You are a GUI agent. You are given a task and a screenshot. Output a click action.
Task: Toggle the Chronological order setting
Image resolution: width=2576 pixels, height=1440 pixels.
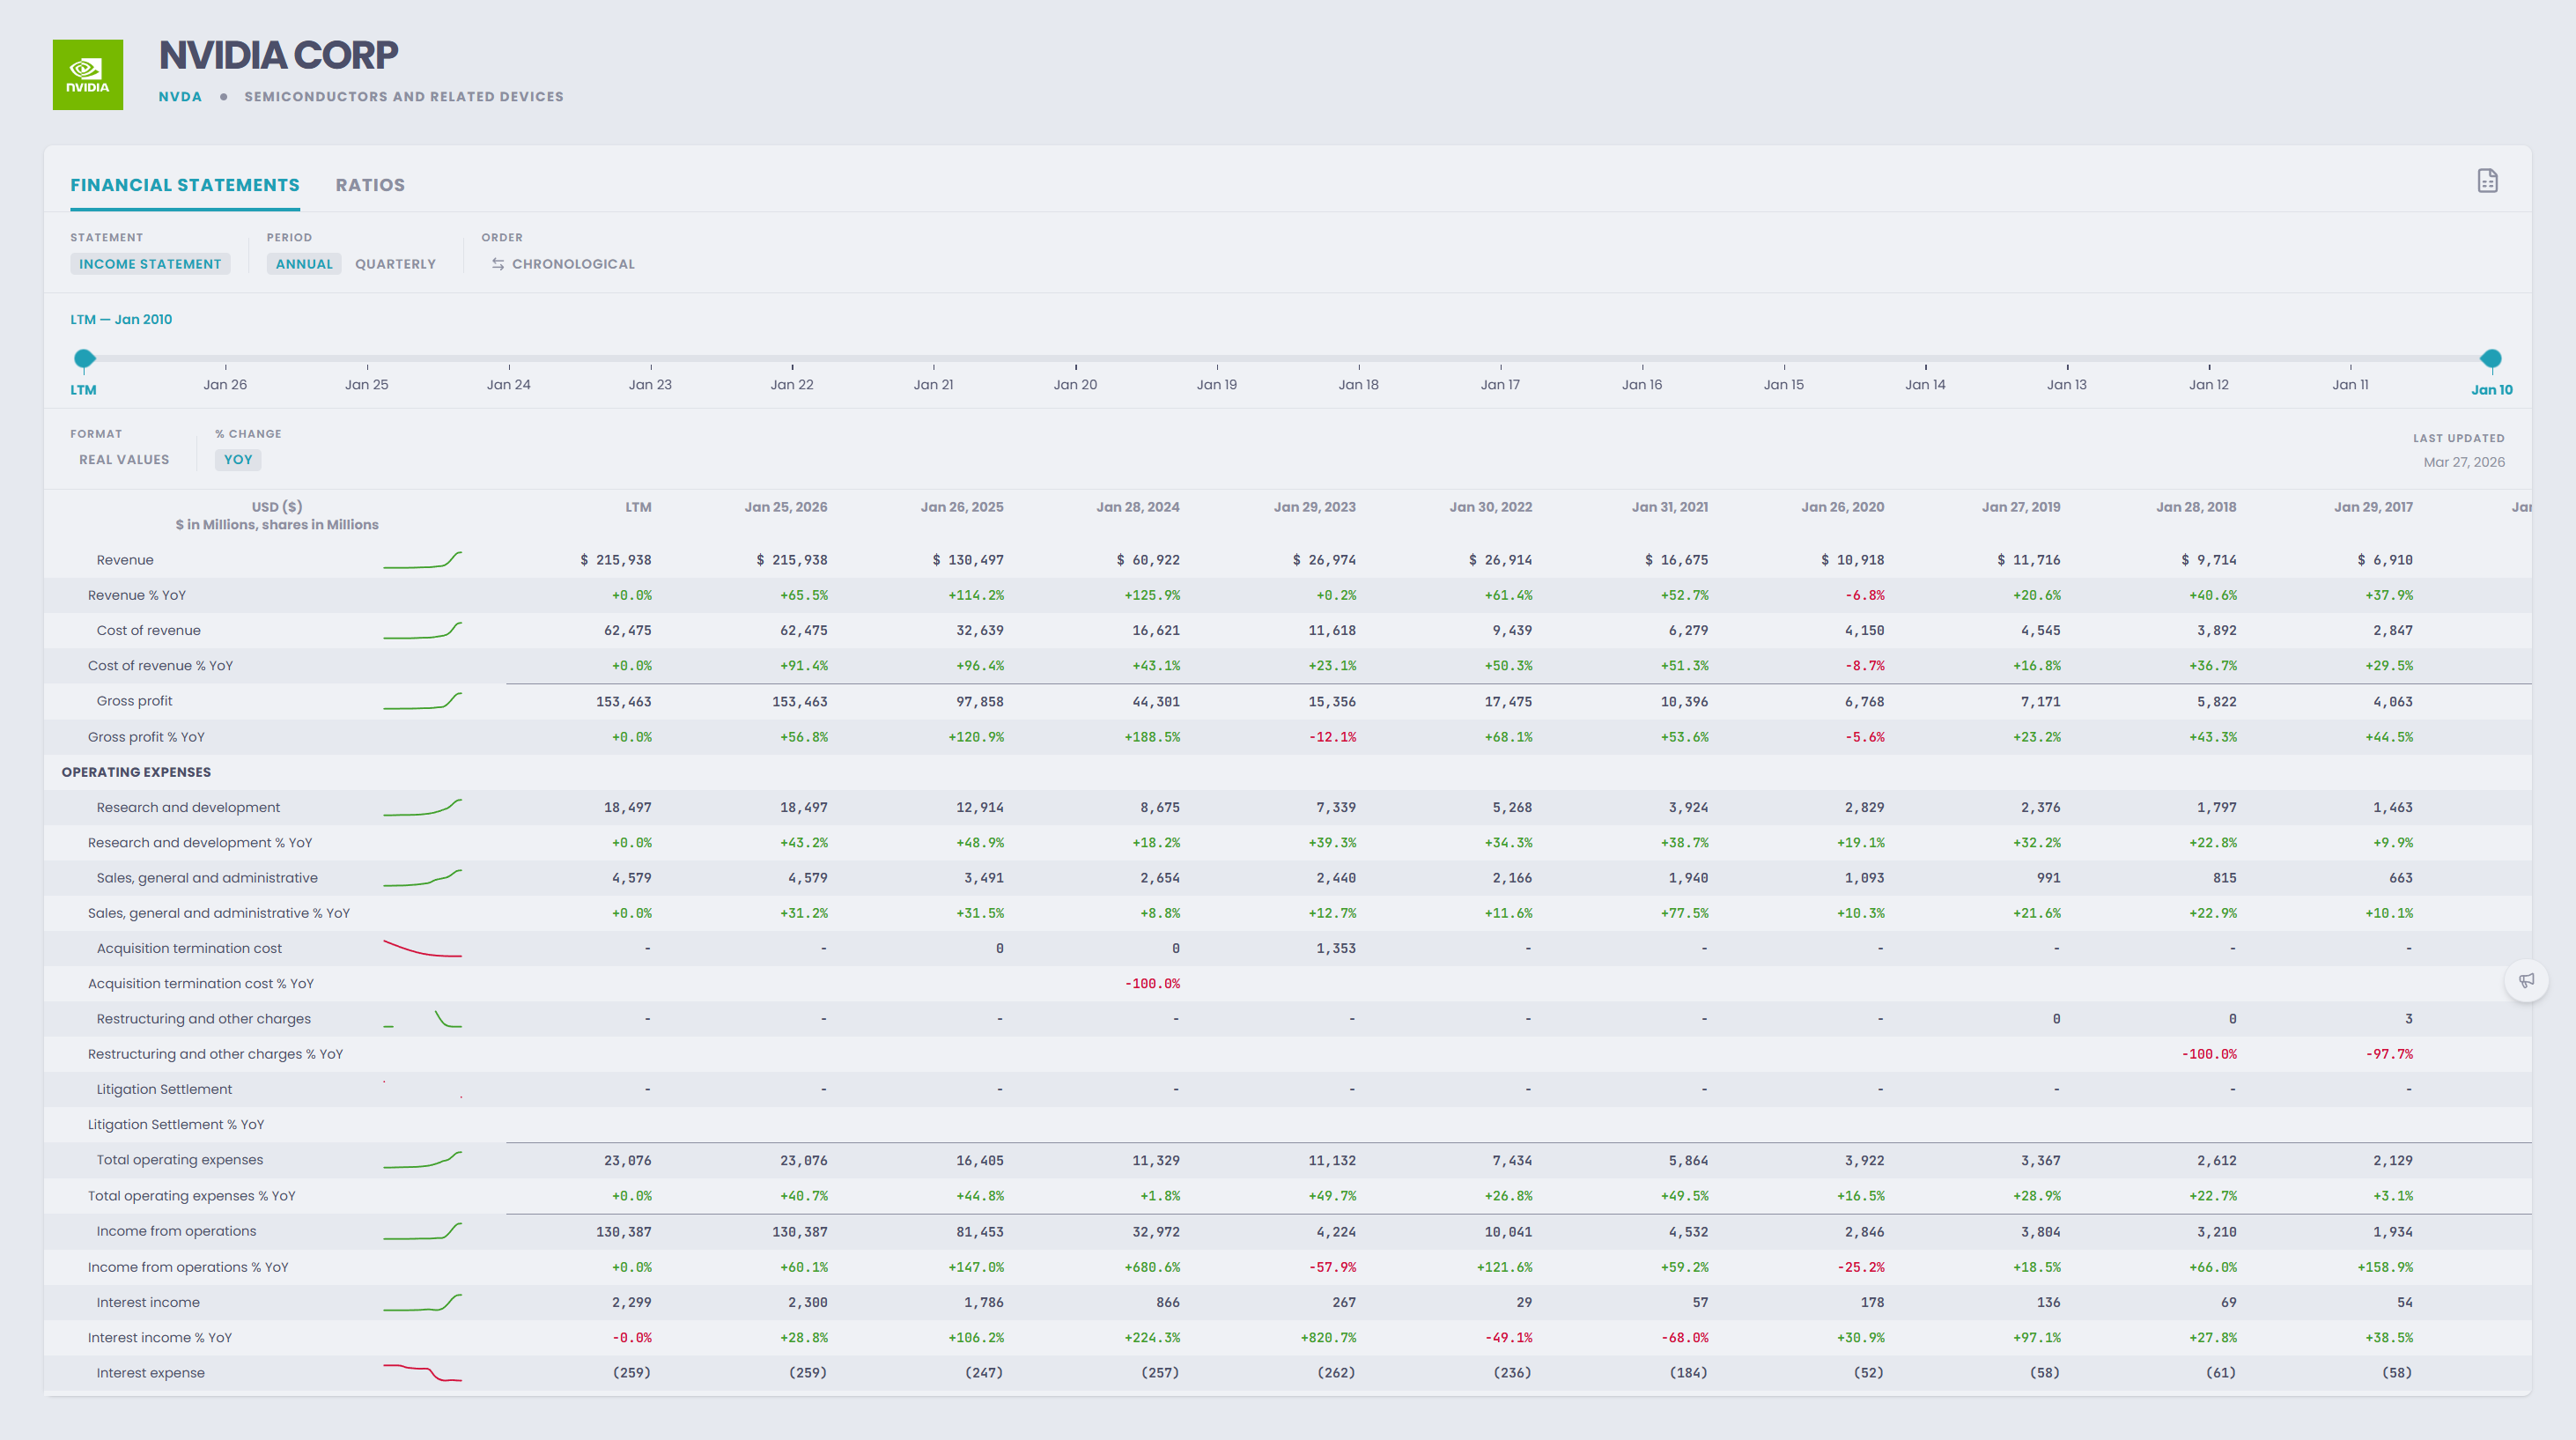click(x=563, y=264)
